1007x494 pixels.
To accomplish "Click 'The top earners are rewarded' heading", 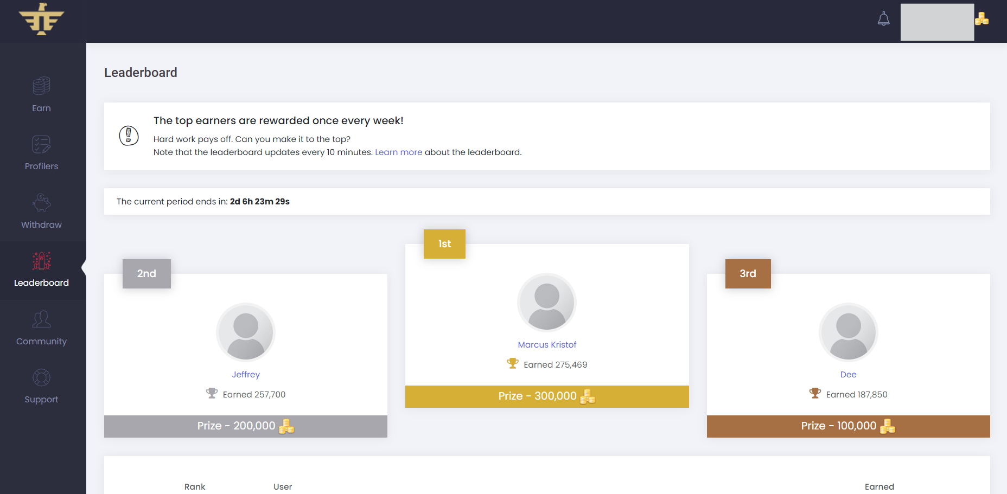I will coord(278,120).
